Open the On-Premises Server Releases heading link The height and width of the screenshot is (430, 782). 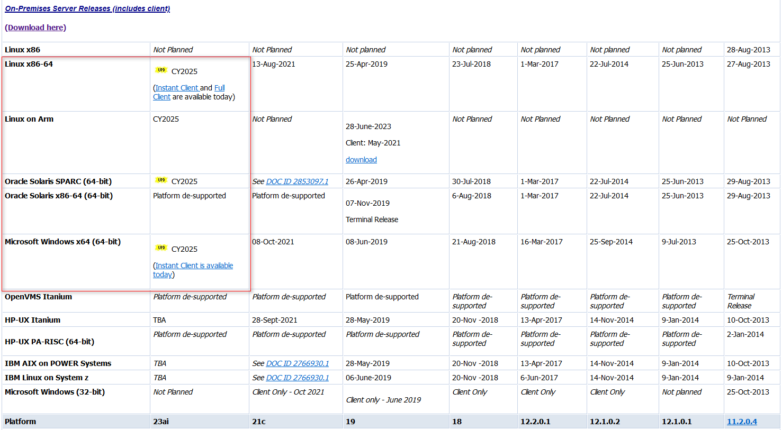coord(87,8)
